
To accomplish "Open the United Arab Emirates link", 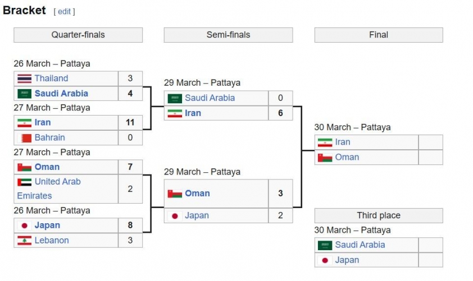I will (49, 189).
